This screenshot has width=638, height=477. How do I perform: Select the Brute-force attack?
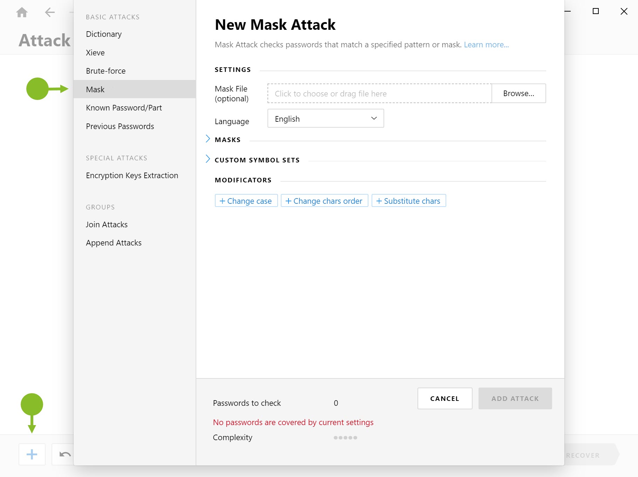(106, 70)
